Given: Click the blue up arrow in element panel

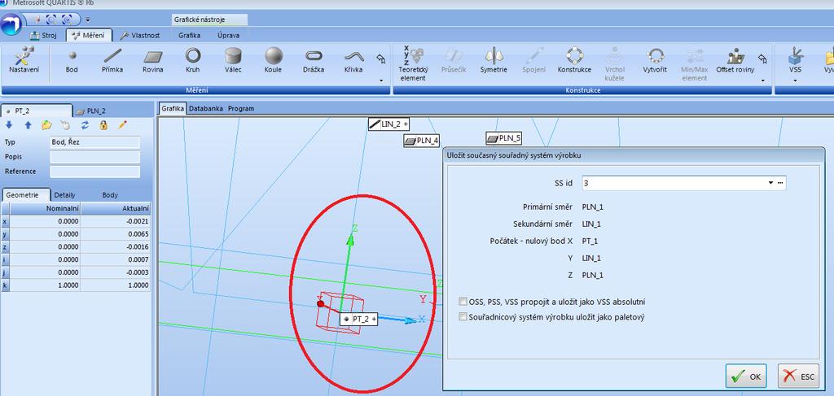Looking at the screenshot, I should pyautogui.click(x=28, y=125).
